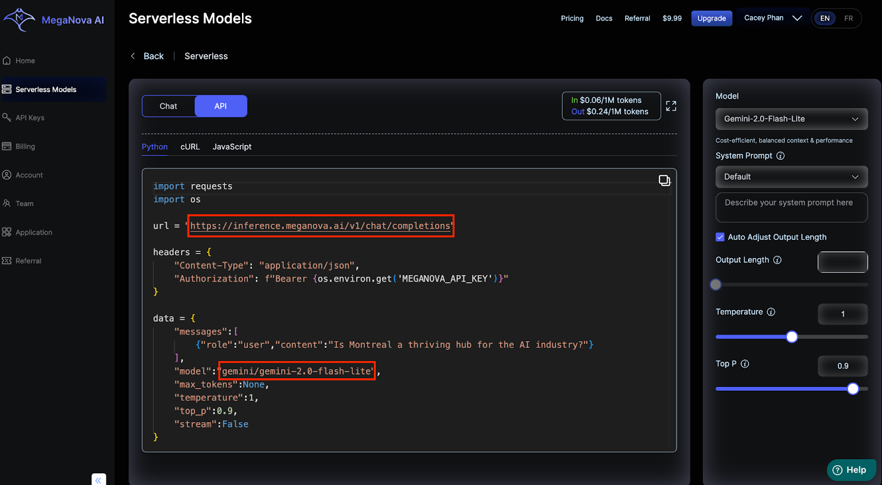Image resolution: width=882 pixels, height=485 pixels.
Task: Open the Help widget
Action: 851,470
